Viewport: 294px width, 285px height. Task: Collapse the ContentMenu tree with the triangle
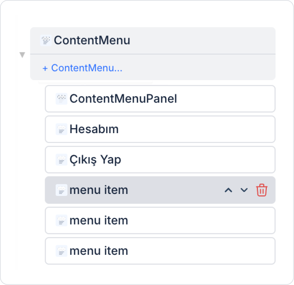point(22,55)
